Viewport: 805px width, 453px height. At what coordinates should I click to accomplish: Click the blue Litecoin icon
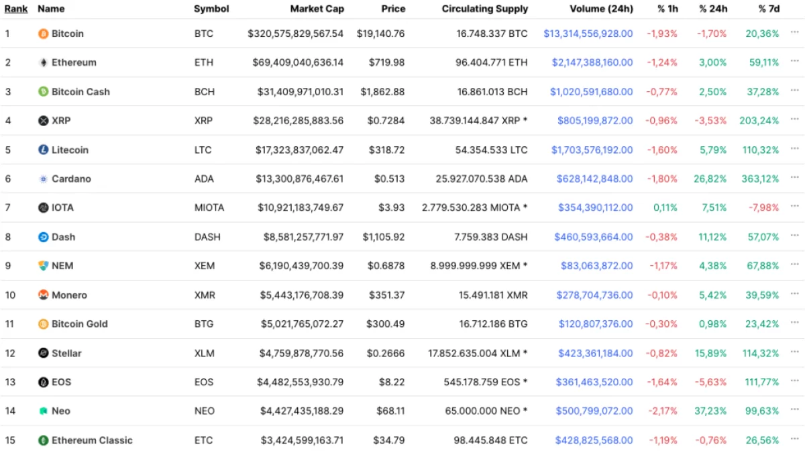[44, 150]
